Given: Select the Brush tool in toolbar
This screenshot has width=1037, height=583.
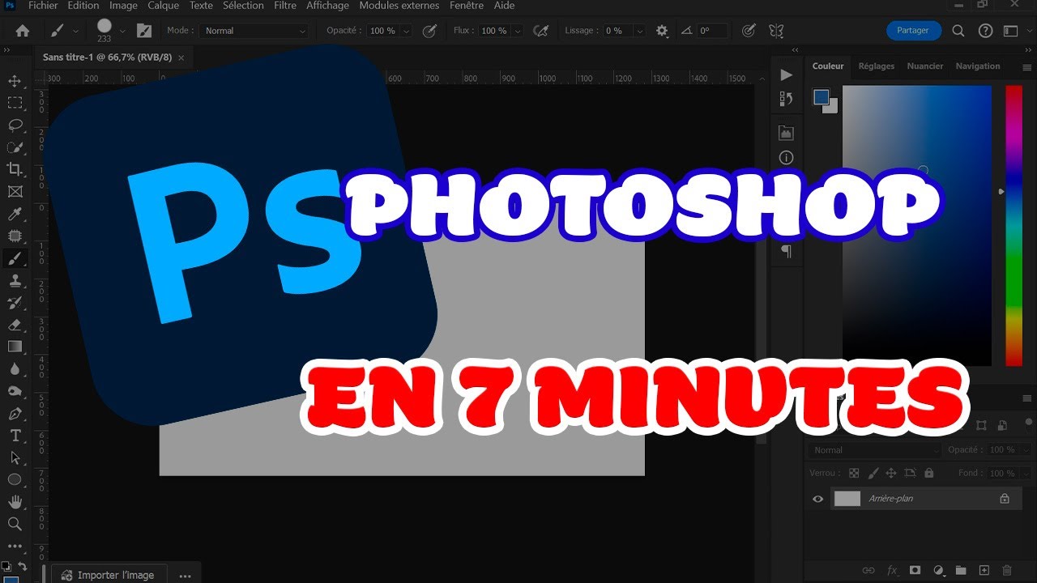Looking at the screenshot, I should click(15, 258).
